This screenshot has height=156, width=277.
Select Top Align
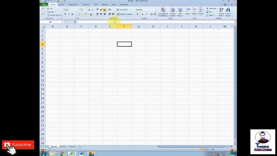[x=97, y=10]
